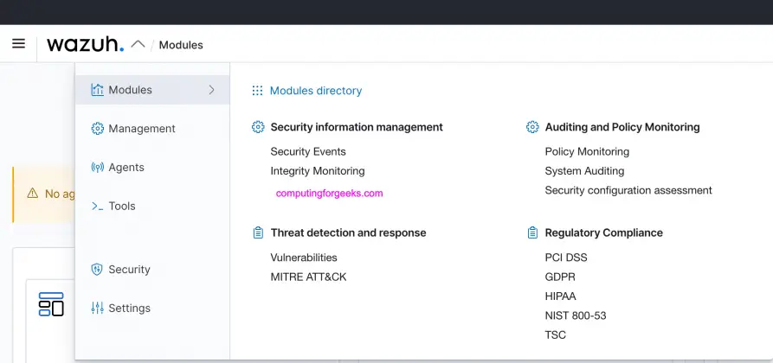This screenshot has height=363, width=773.
Task: Select Management in the side menu
Action: [142, 129]
